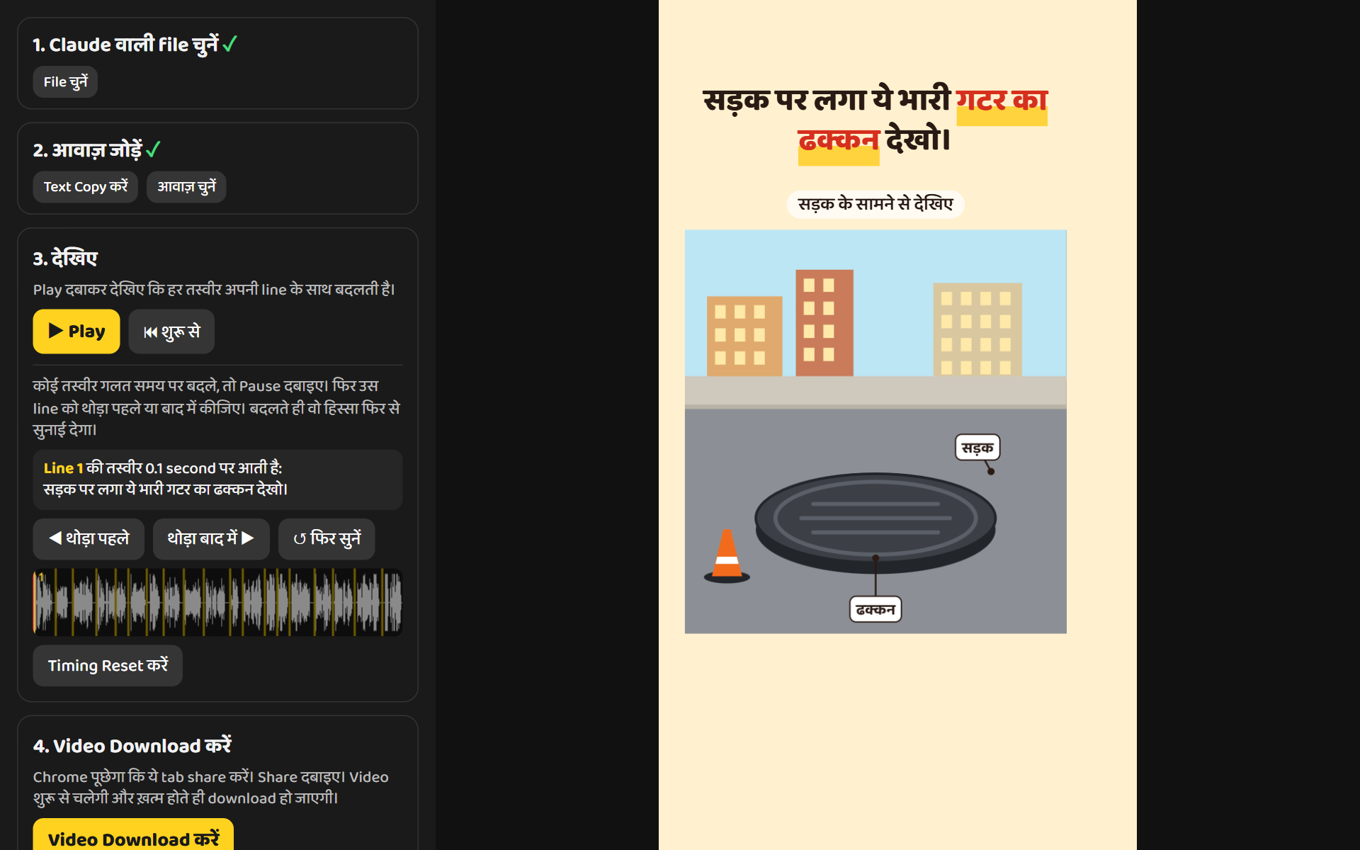
Task: Restart from beginning with 'शुरू से'
Action: pyautogui.click(x=171, y=331)
